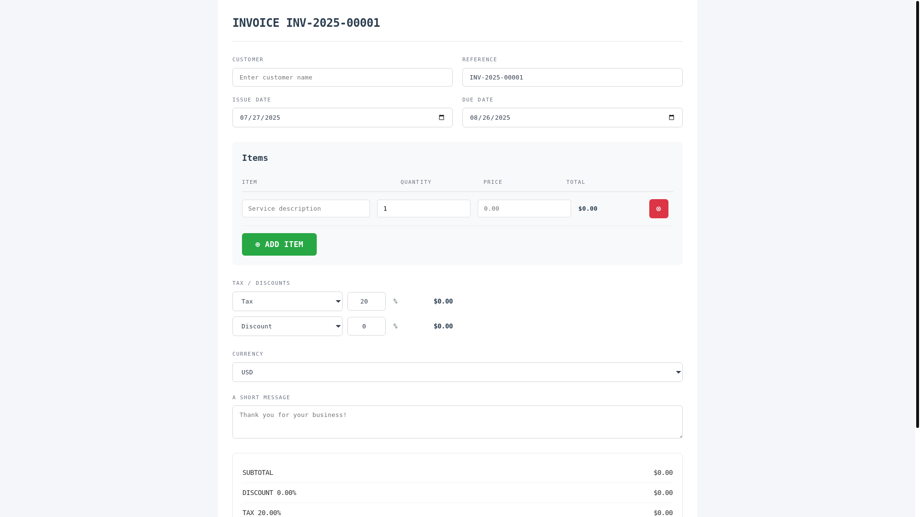Click the Reference field INV-2025-00001
Image resolution: width=920 pixels, height=517 pixels.
tap(573, 78)
